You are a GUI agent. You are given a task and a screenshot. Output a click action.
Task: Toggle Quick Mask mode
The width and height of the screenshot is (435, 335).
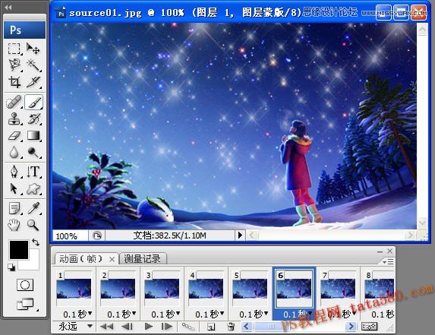pyautogui.click(x=25, y=285)
